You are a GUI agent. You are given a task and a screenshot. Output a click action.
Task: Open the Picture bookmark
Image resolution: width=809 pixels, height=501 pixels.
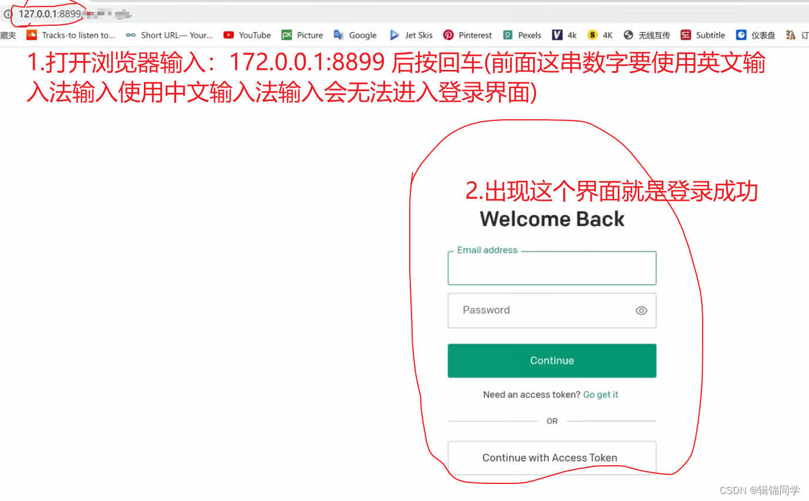click(302, 35)
